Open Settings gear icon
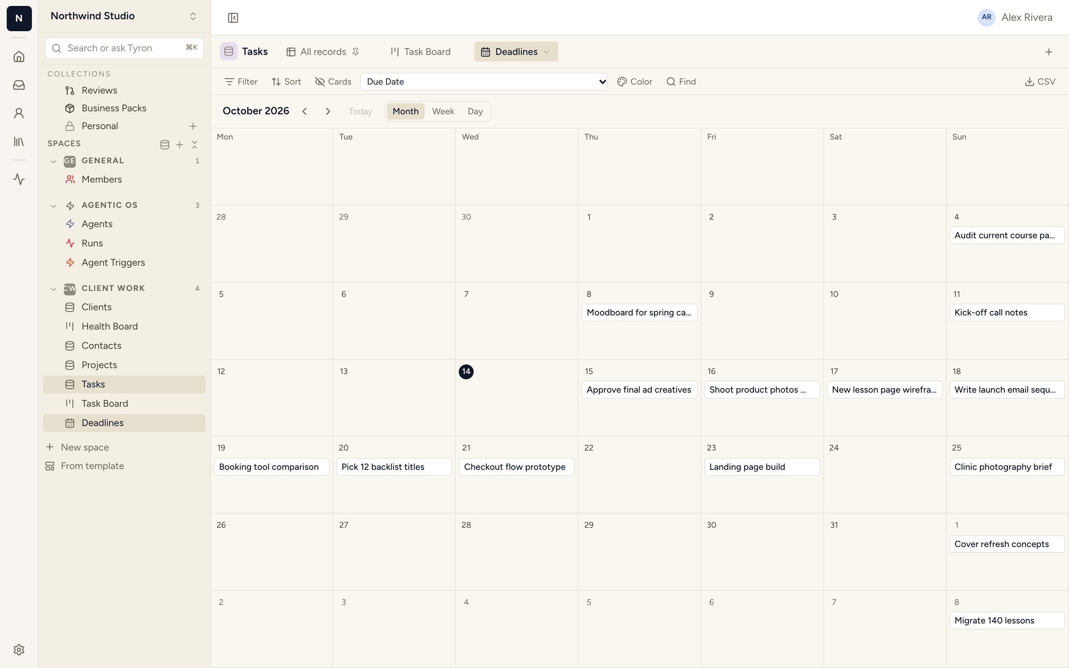The height and width of the screenshot is (668, 1069). pos(19,649)
